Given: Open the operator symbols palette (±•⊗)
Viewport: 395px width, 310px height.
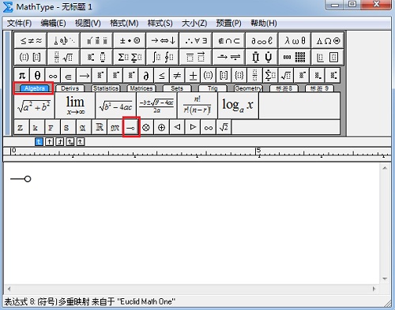Looking at the screenshot, I should 130,40.
